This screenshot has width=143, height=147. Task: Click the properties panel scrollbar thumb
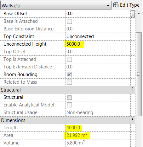(x=139, y=74)
